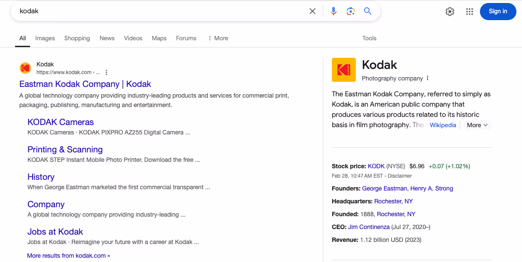
Task: Open Quick Settings gear icon
Action: (x=450, y=12)
